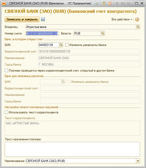Open the Все действия dropdown menu
Viewport: 146px width, 168px height.
coord(122,19)
